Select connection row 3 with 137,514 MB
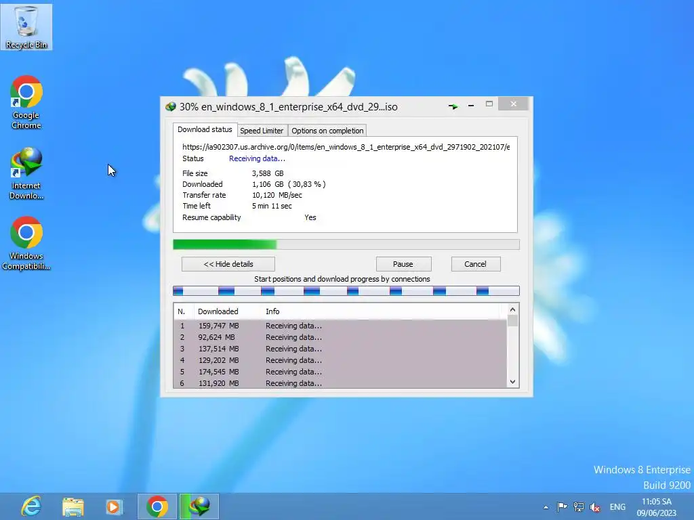Image resolution: width=694 pixels, height=520 pixels. [x=340, y=349]
